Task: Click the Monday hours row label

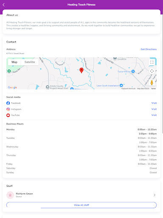Action: (10, 129)
